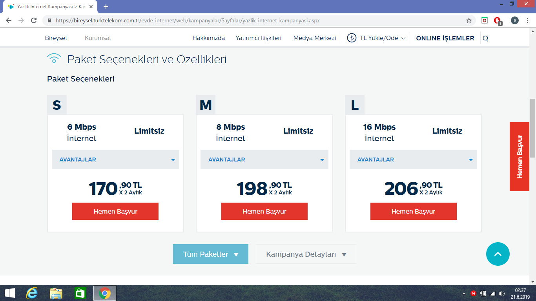Open the TL Yükle/Öde dropdown
This screenshot has width=536, height=301.
pyautogui.click(x=383, y=38)
